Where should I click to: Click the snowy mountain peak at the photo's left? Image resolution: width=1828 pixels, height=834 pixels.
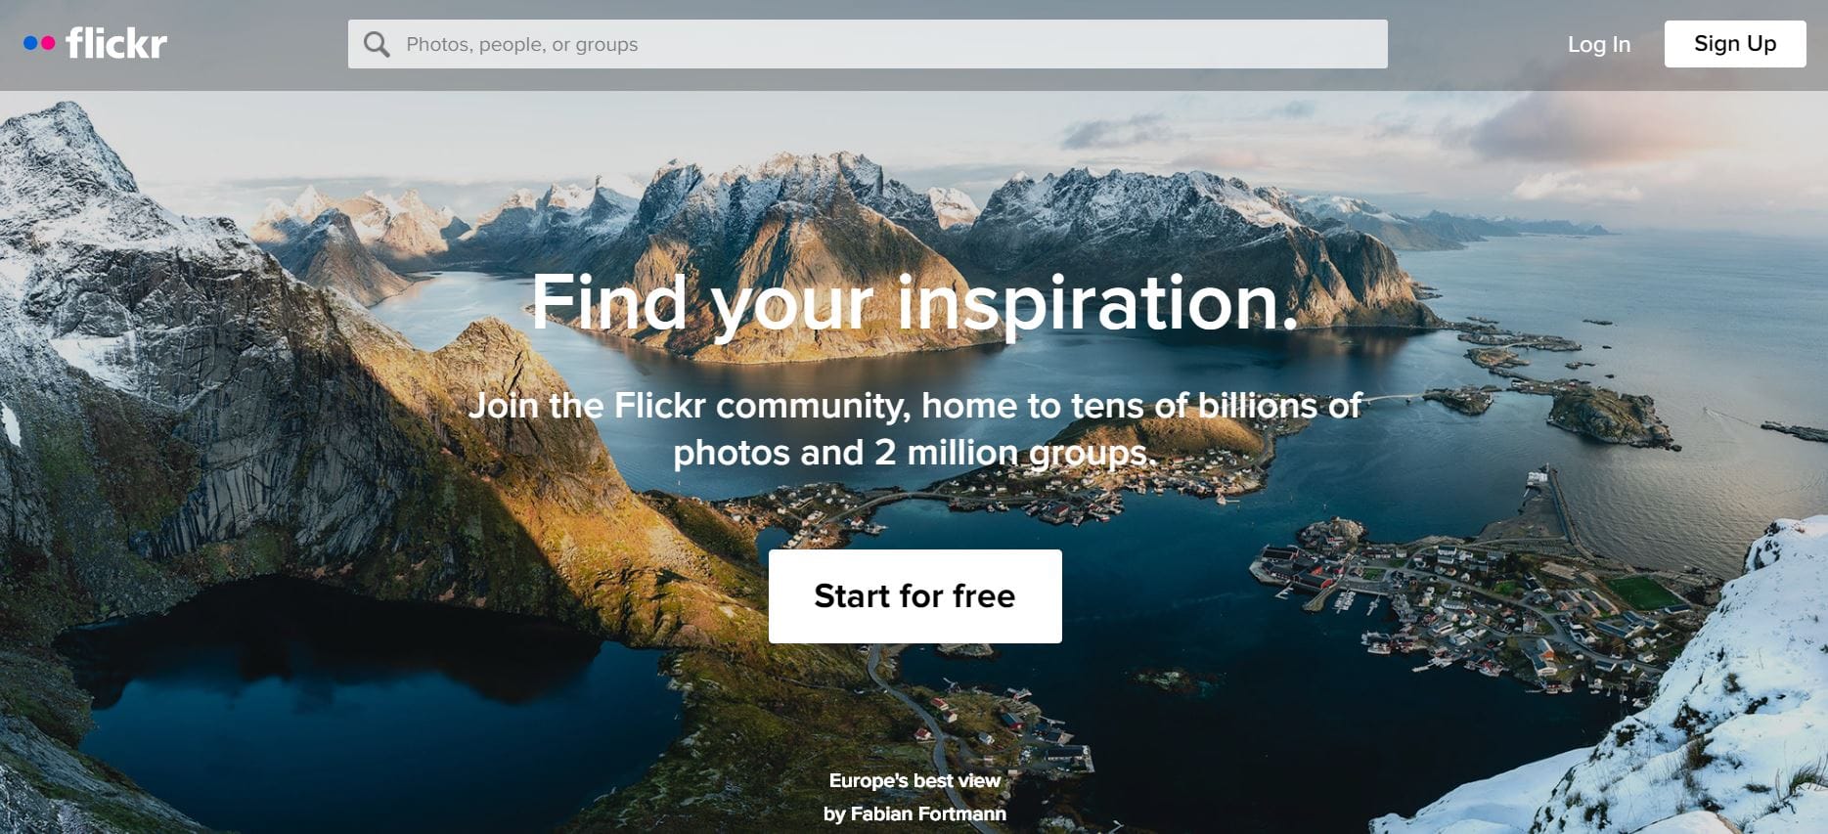(x=59, y=156)
